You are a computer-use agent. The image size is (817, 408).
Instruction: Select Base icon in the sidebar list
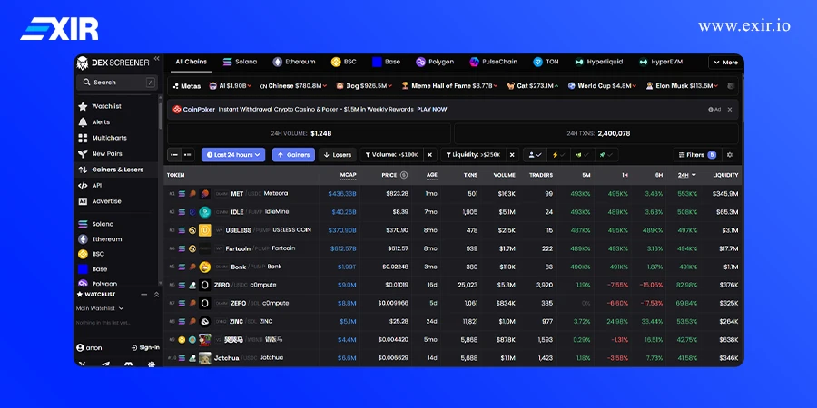tap(83, 269)
